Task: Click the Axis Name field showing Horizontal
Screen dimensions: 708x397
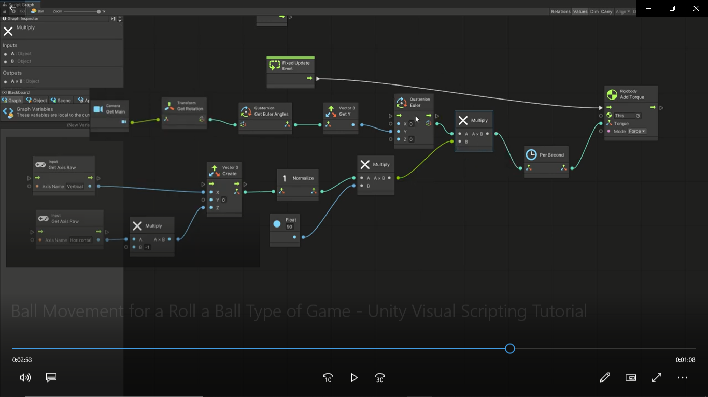Action: point(81,240)
